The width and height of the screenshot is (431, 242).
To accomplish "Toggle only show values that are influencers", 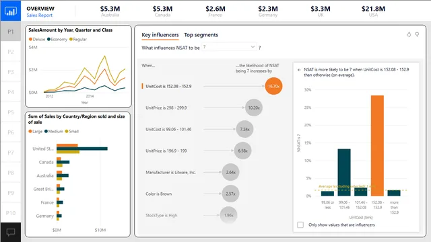I will (x=300, y=225).
